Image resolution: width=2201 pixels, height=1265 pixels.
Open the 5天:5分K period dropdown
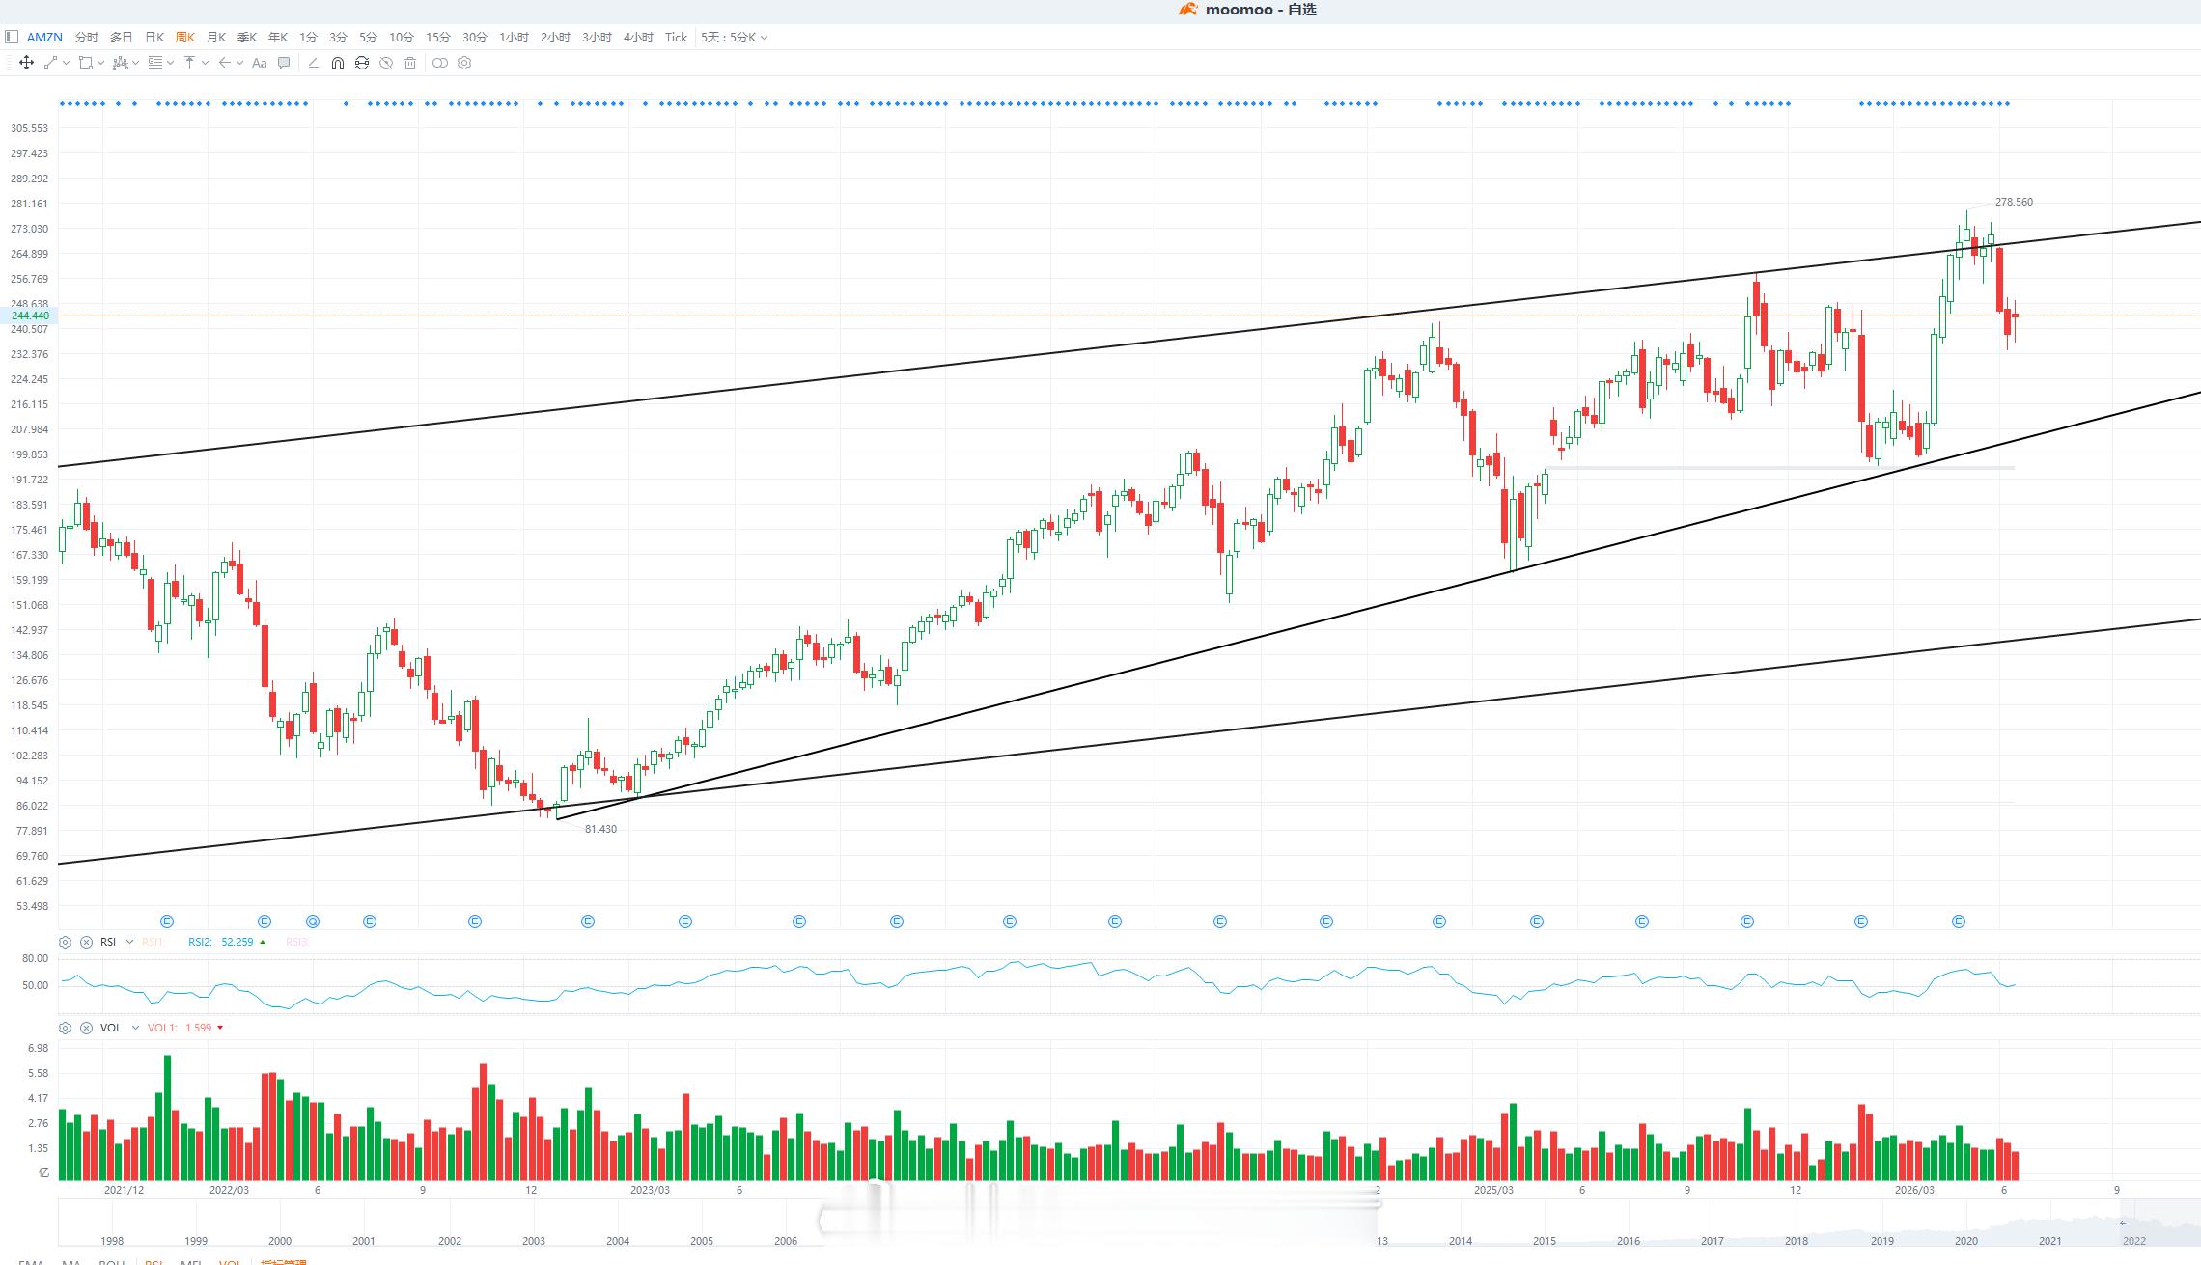coord(734,37)
